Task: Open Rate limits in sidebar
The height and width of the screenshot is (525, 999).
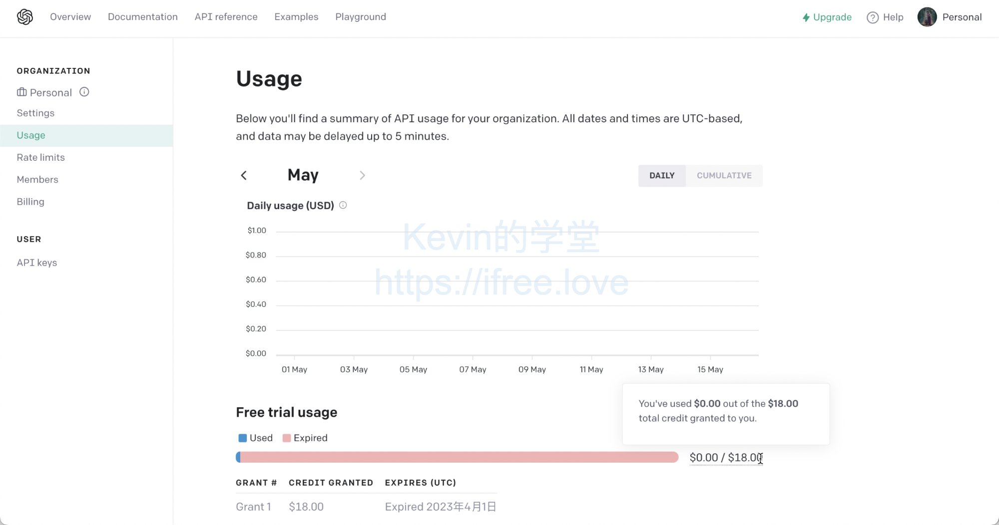Action: click(41, 157)
